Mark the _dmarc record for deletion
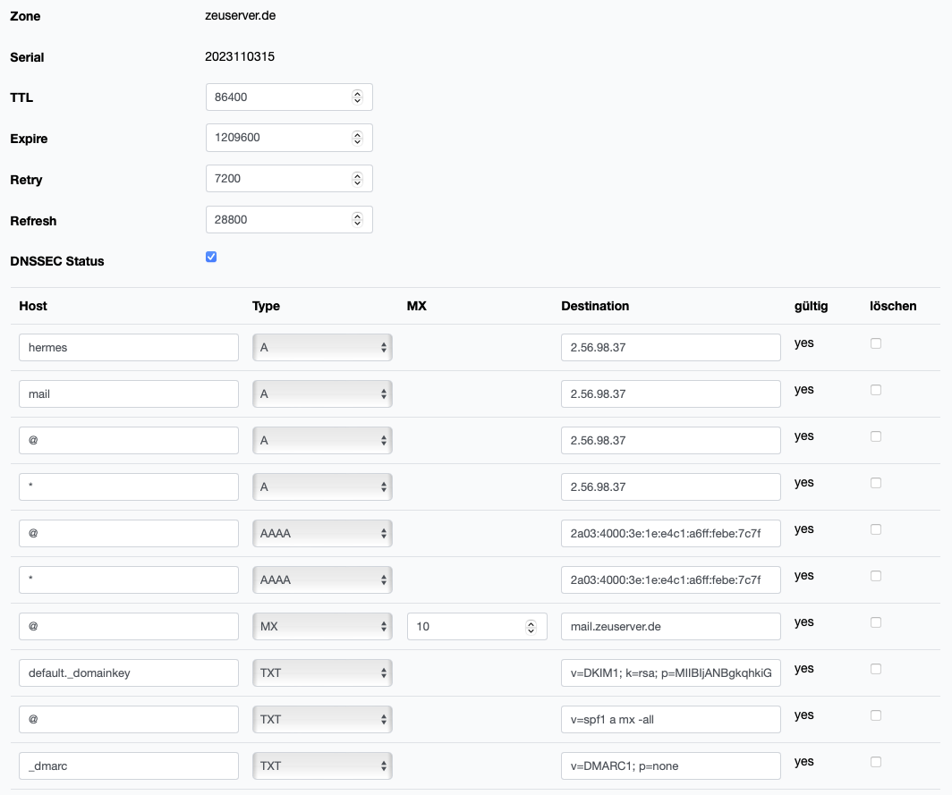The width and height of the screenshot is (952, 795). 876,762
